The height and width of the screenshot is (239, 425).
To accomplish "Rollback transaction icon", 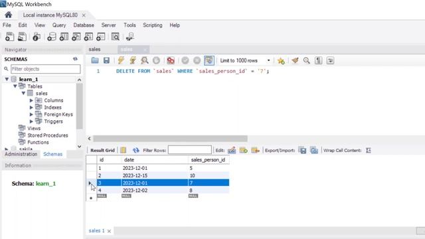I will [197, 60].
